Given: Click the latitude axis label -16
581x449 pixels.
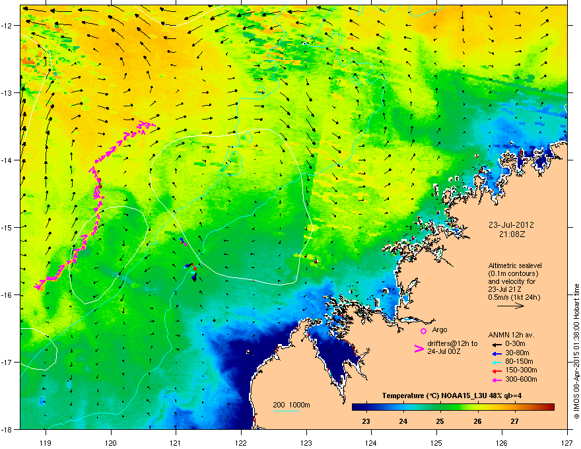Looking at the screenshot, I should click(x=7, y=295).
